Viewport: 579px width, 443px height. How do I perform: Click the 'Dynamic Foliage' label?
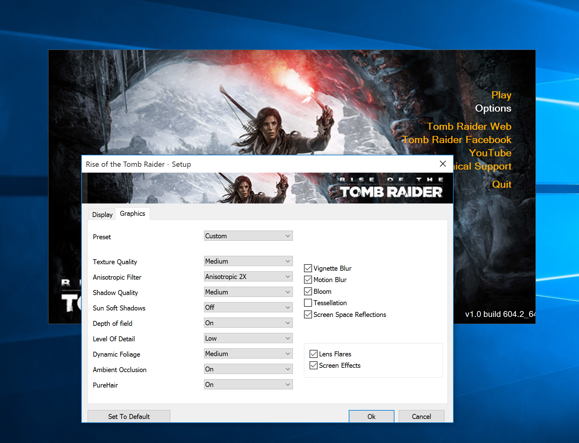(116, 354)
